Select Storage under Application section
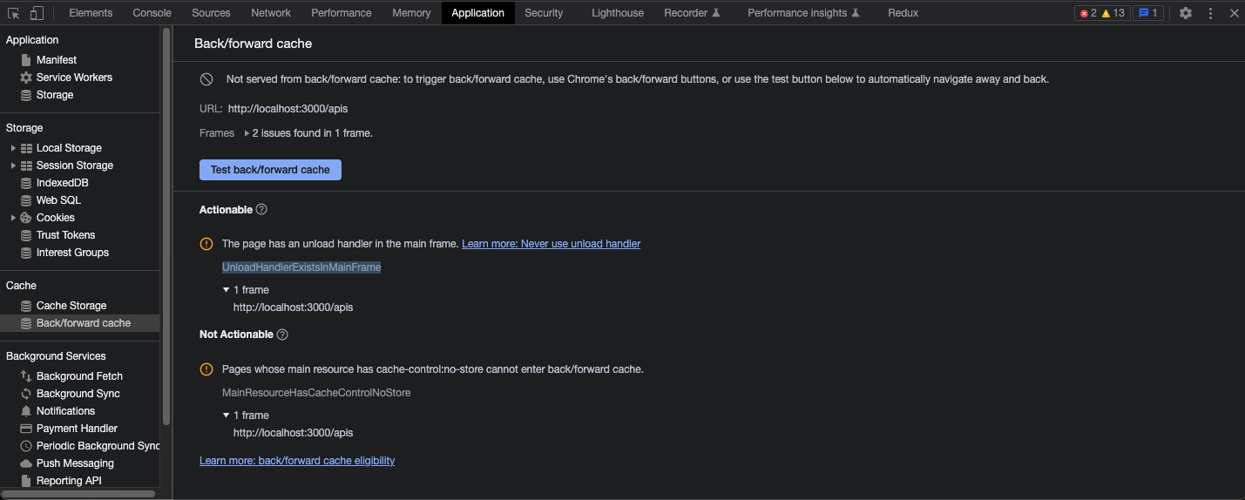Screen dimensions: 1245x500 point(55,95)
